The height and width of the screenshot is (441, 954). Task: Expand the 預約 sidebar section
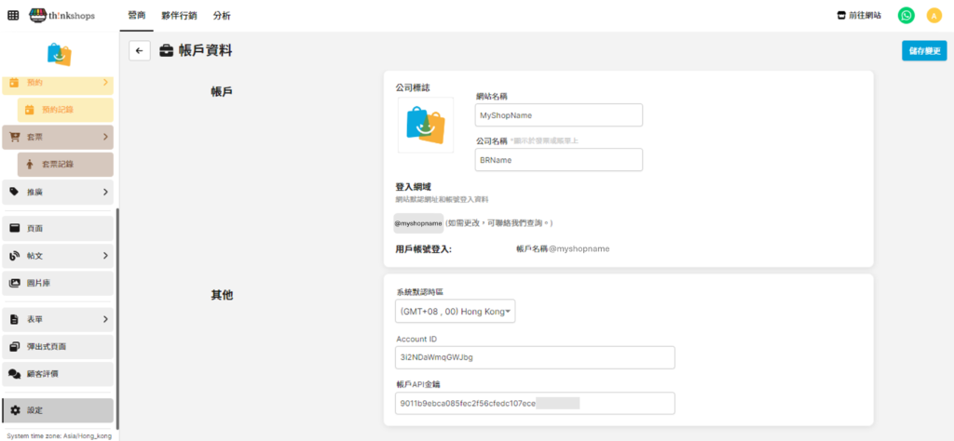(x=58, y=83)
